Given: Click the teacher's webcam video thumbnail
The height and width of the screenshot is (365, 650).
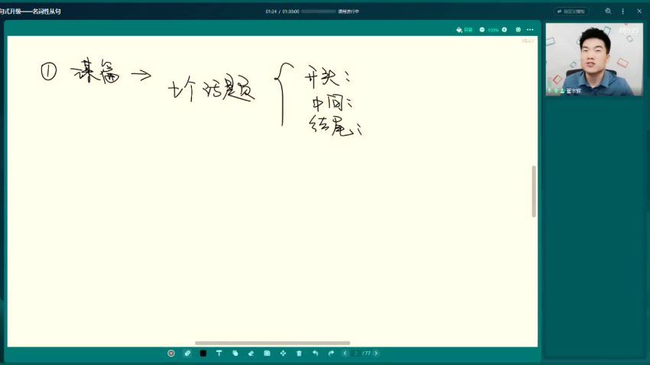Looking at the screenshot, I should [594, 59].
